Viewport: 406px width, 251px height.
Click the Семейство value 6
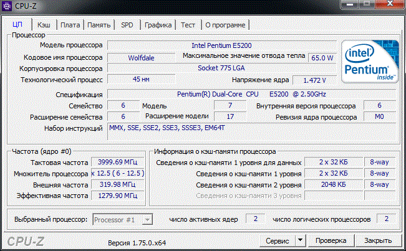[123, 105]
